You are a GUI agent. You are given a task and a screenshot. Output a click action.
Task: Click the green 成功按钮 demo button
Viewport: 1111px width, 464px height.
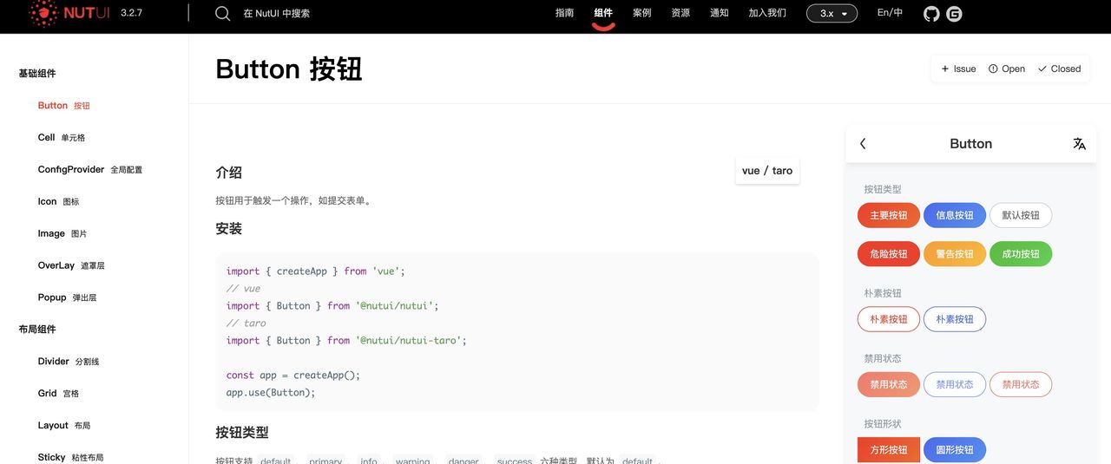1021,254
